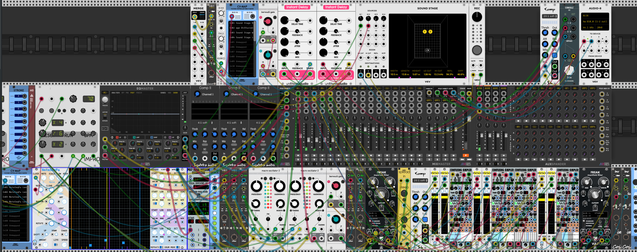This screenshot has width=637, height=252.
Task: Open the 44.1 kHz sample rate selector
Action: click(x=588, y=27)
